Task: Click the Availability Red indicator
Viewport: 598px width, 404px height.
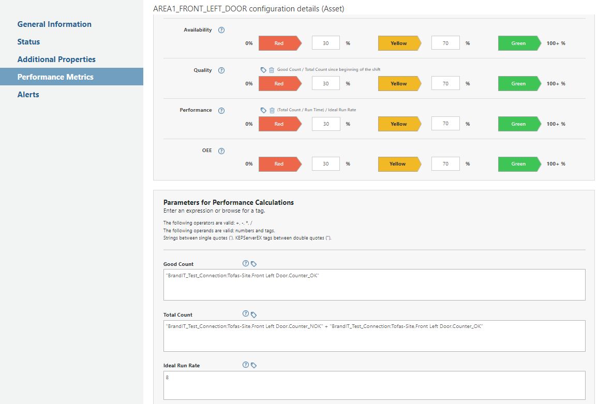Action: [280, 43]
